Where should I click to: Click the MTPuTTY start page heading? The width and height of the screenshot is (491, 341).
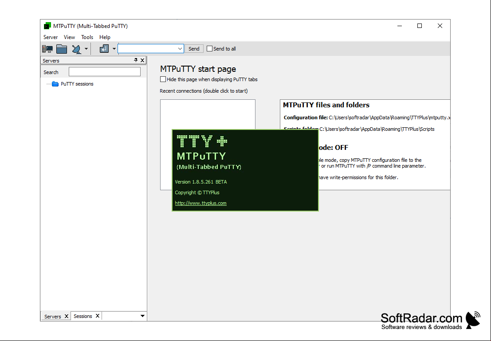[x=198, y=69]
